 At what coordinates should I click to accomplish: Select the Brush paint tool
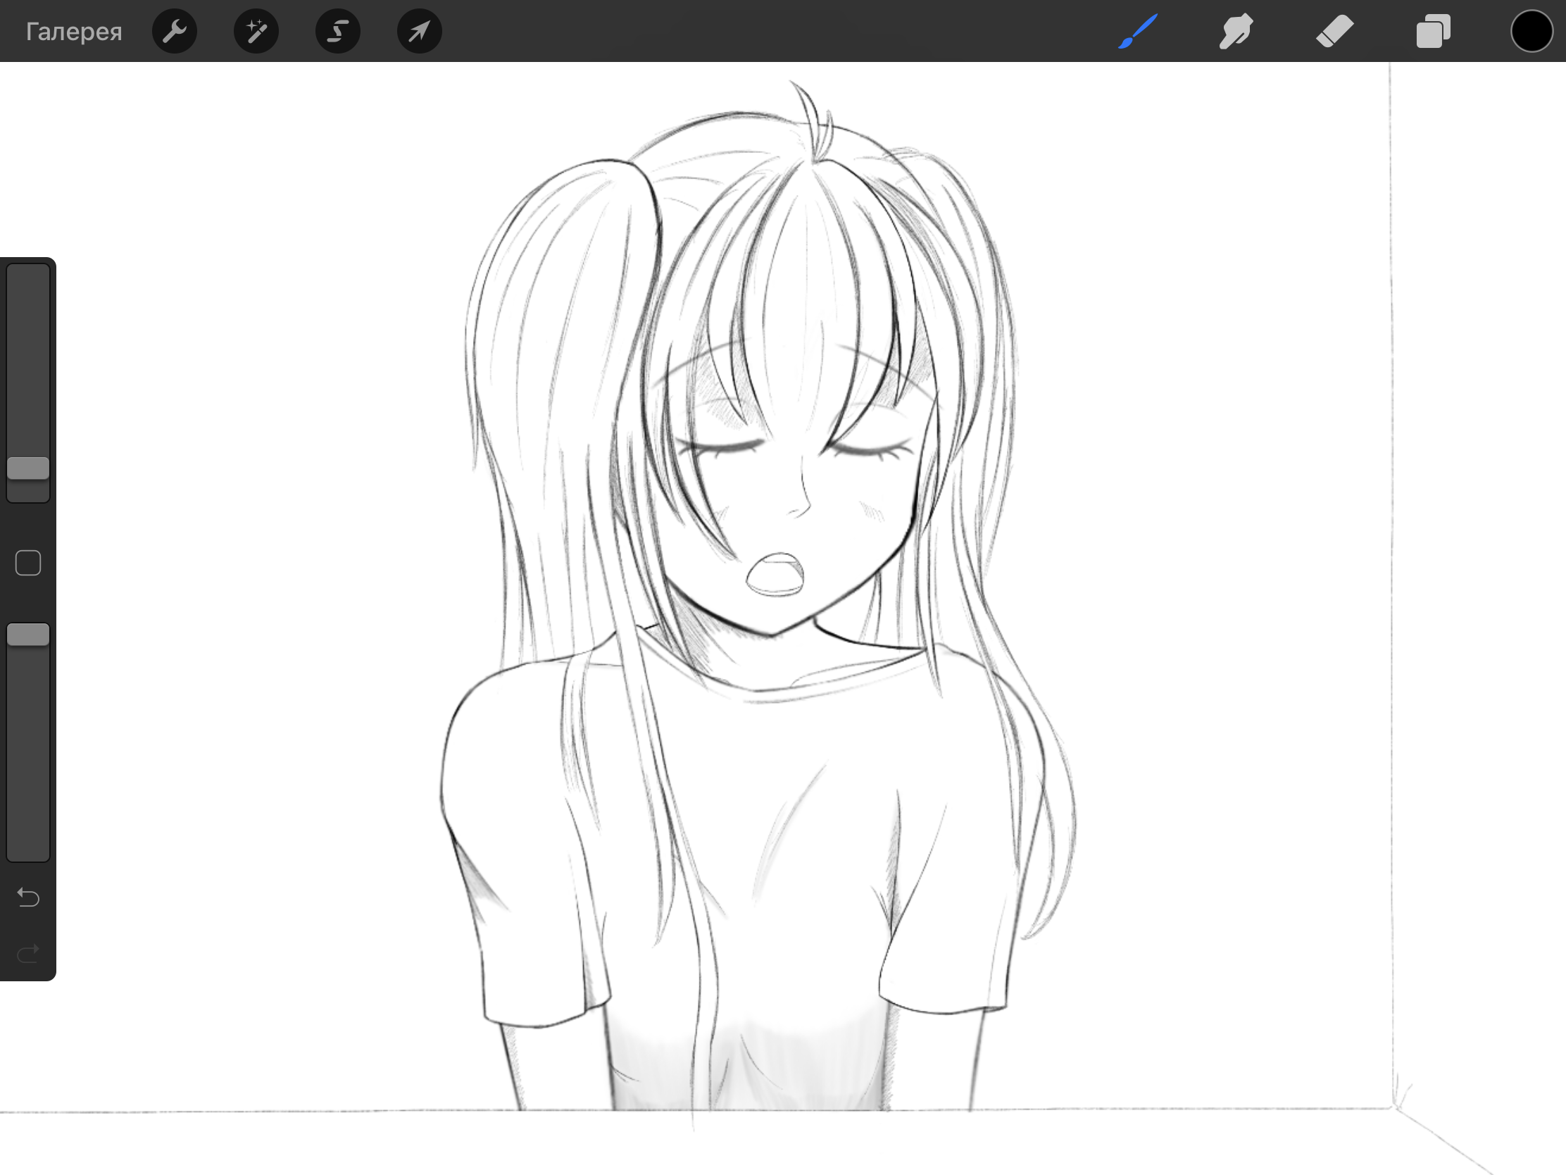1138,31
